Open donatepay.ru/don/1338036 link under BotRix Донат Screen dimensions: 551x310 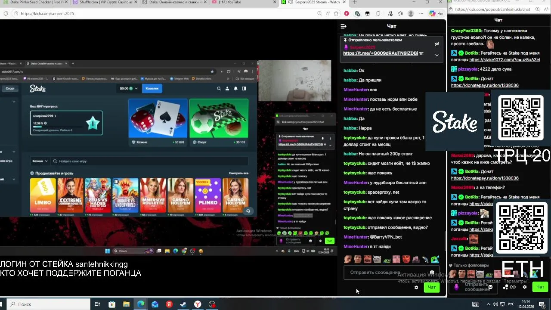pyautogui.click(x=485, y=85)
